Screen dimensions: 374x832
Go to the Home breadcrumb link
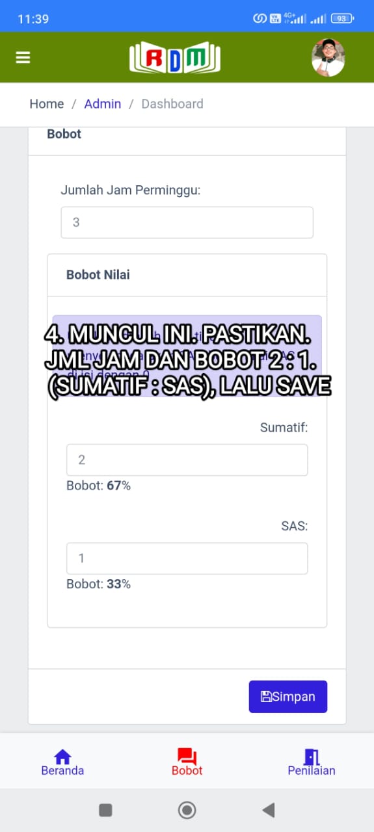[x=47, y=104]
